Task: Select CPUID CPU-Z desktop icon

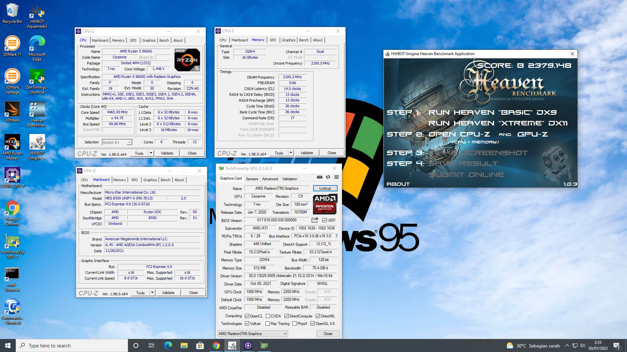Action: point(12,178)
